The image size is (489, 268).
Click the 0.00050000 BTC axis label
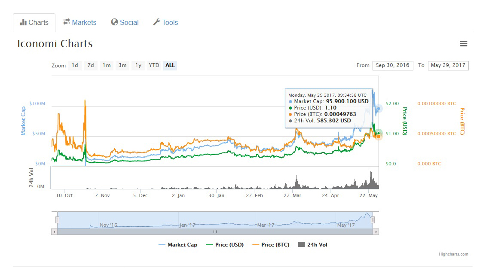click(437, 134)
